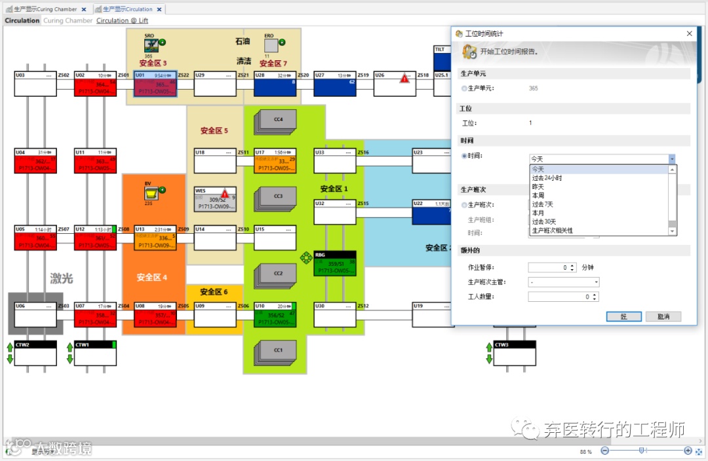The image size is (708, 461).
Task: Click the zoom in plus icon
Action: coord(688,451)
